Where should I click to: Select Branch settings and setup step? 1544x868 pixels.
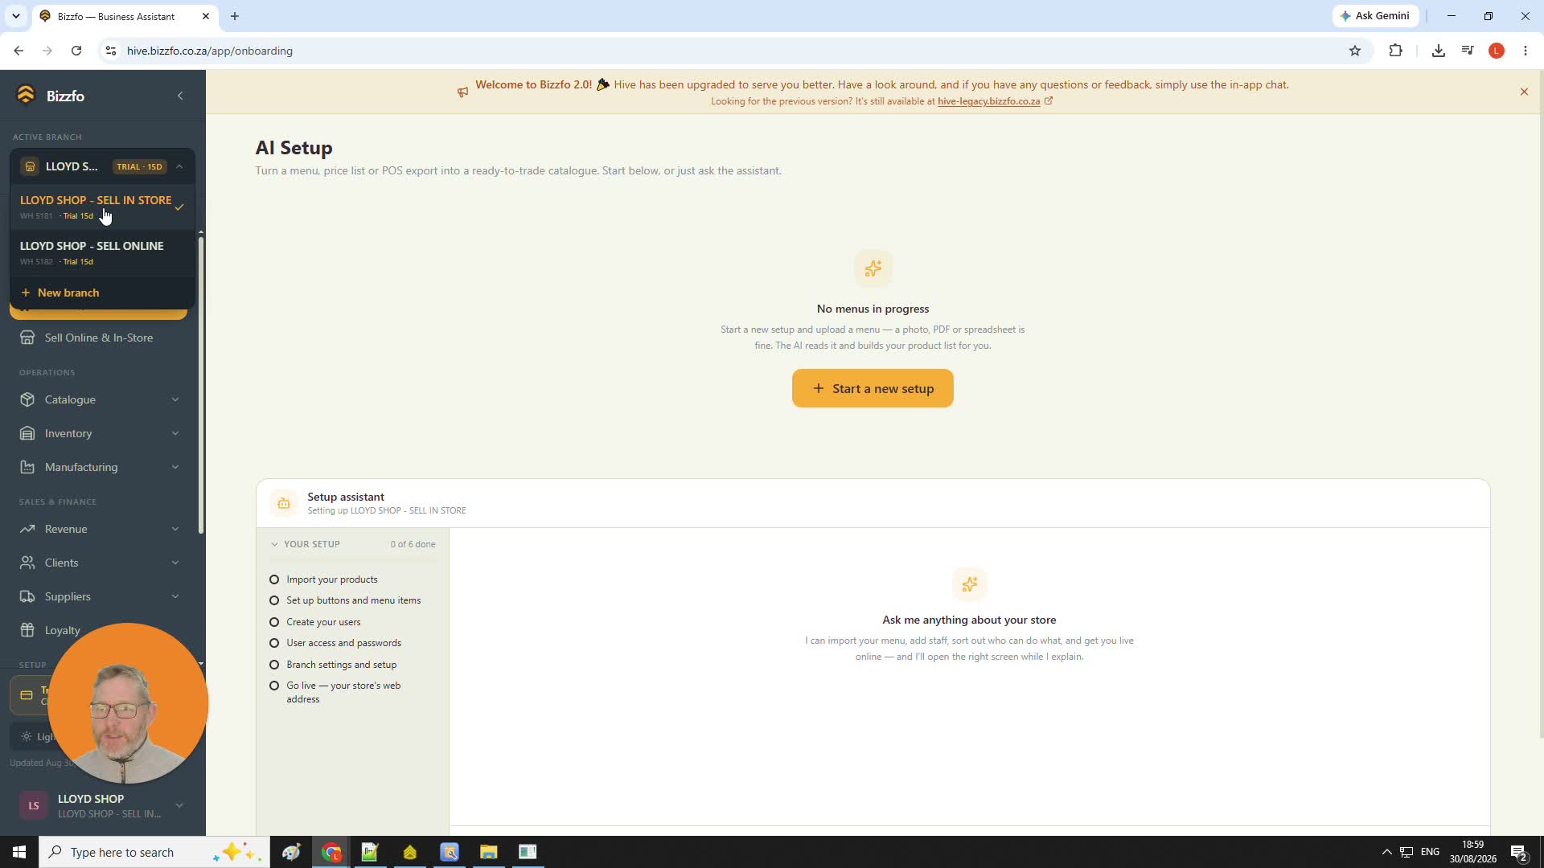(x=334, y=665)
